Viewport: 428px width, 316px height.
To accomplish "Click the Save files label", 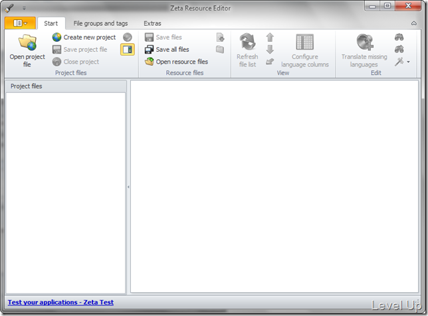I will [169, 37].
